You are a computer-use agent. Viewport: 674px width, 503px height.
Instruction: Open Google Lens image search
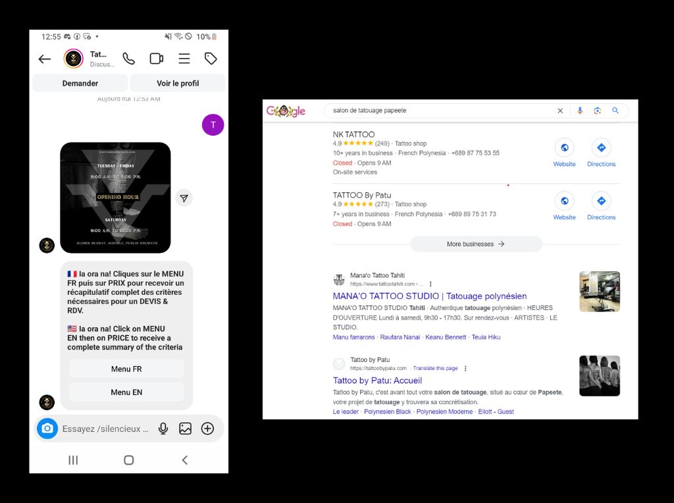pyautogui.click(x=598, y=111)
